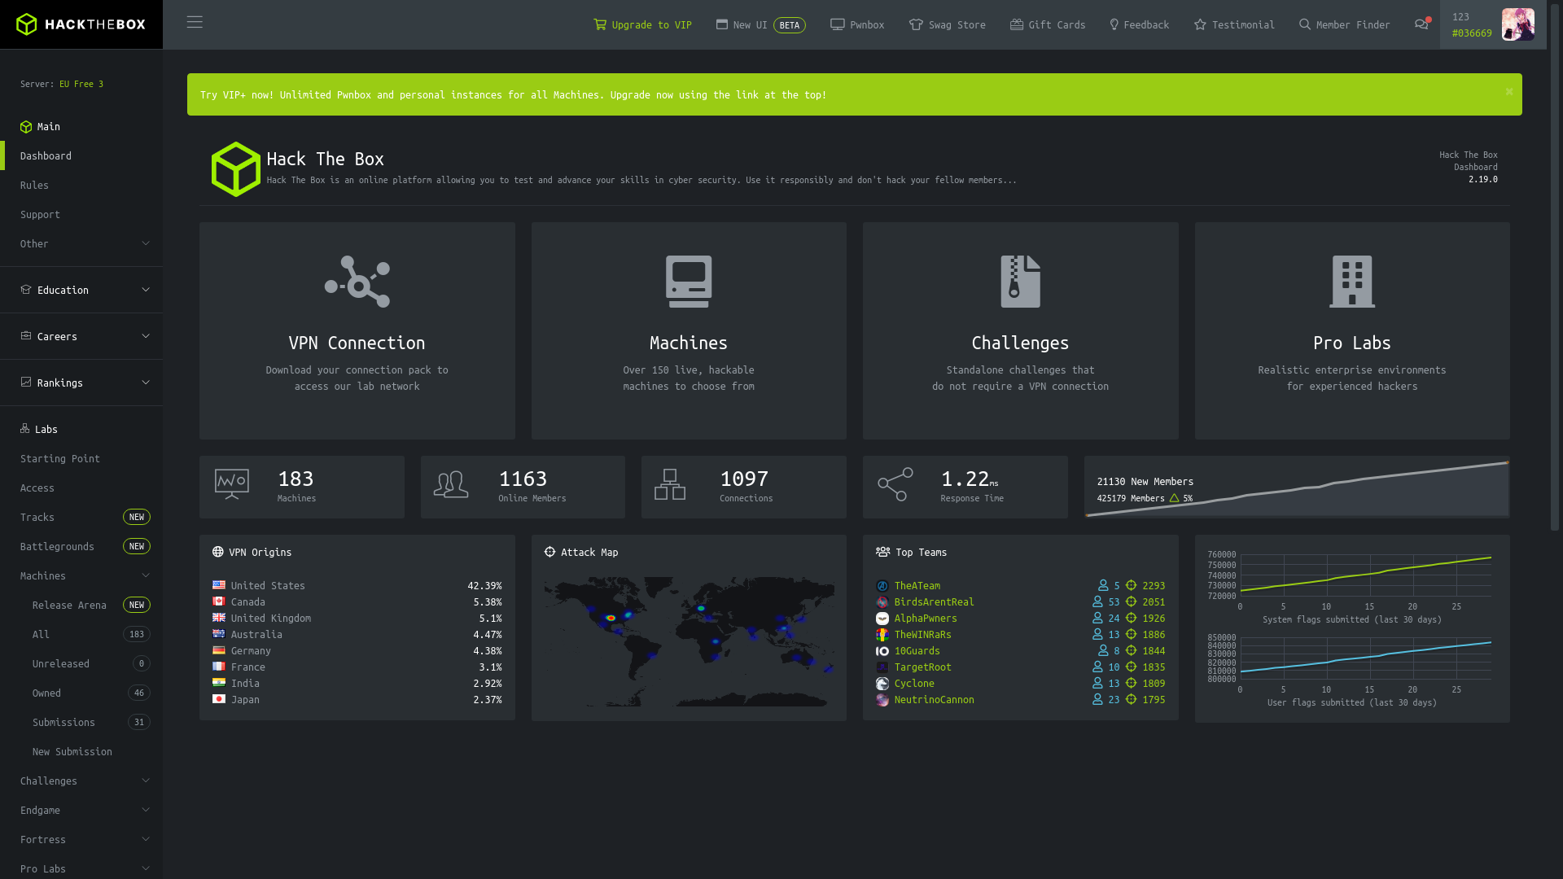
Task: Expand the Other sidebar section
Action: (x=81, y=243)
